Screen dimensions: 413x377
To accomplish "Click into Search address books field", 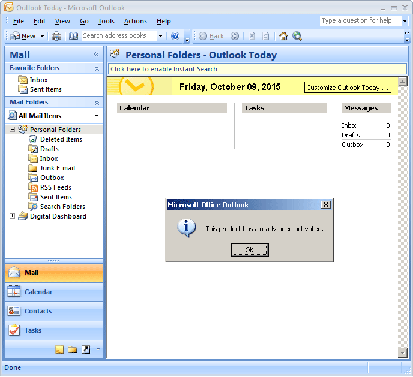I will click(119, 35).
